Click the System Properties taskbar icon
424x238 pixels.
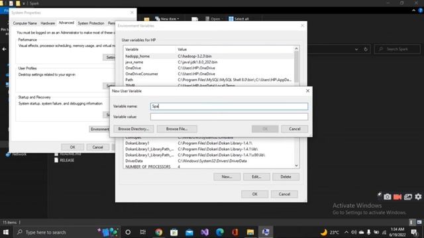coord(266,232)
